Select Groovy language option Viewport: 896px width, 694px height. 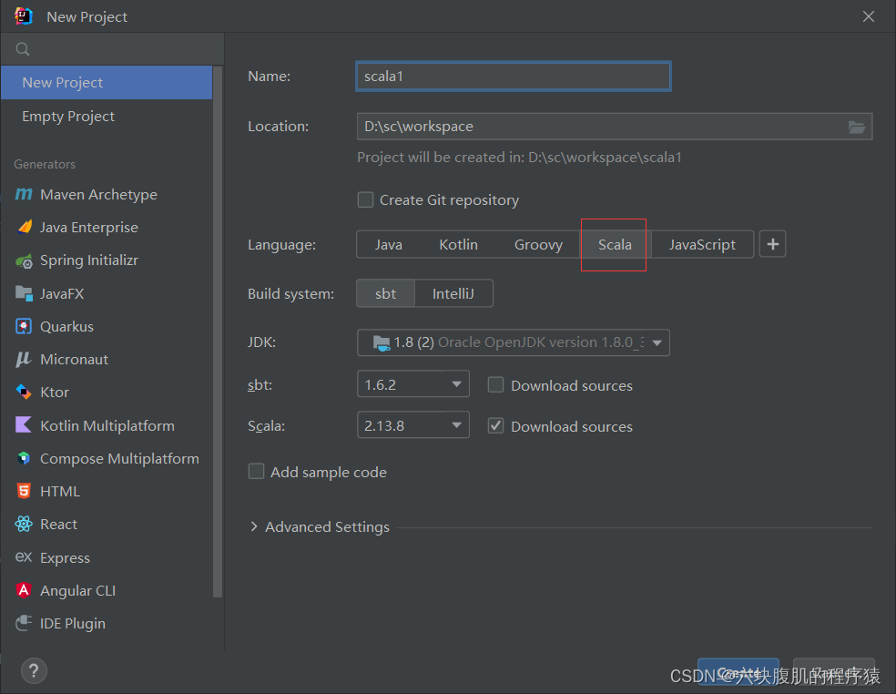pos(538,245)
